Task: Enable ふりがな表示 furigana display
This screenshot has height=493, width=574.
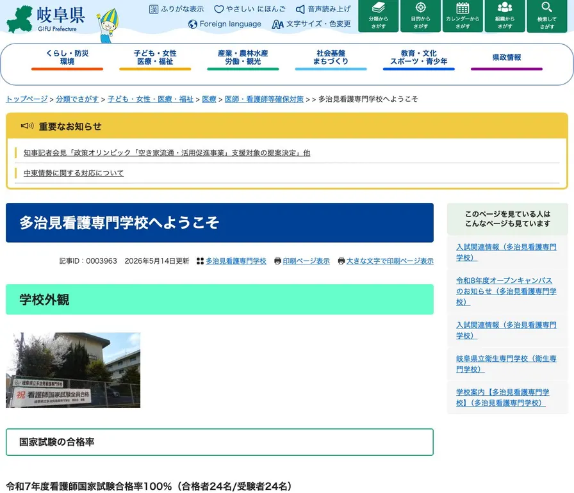Action: [x=176, y=9]
